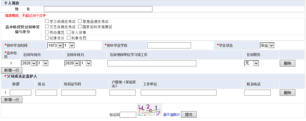This screenshot has height=121, width=306.
Task: Tick the 好人好事 checkbox
Action: (x=69, y=32)
